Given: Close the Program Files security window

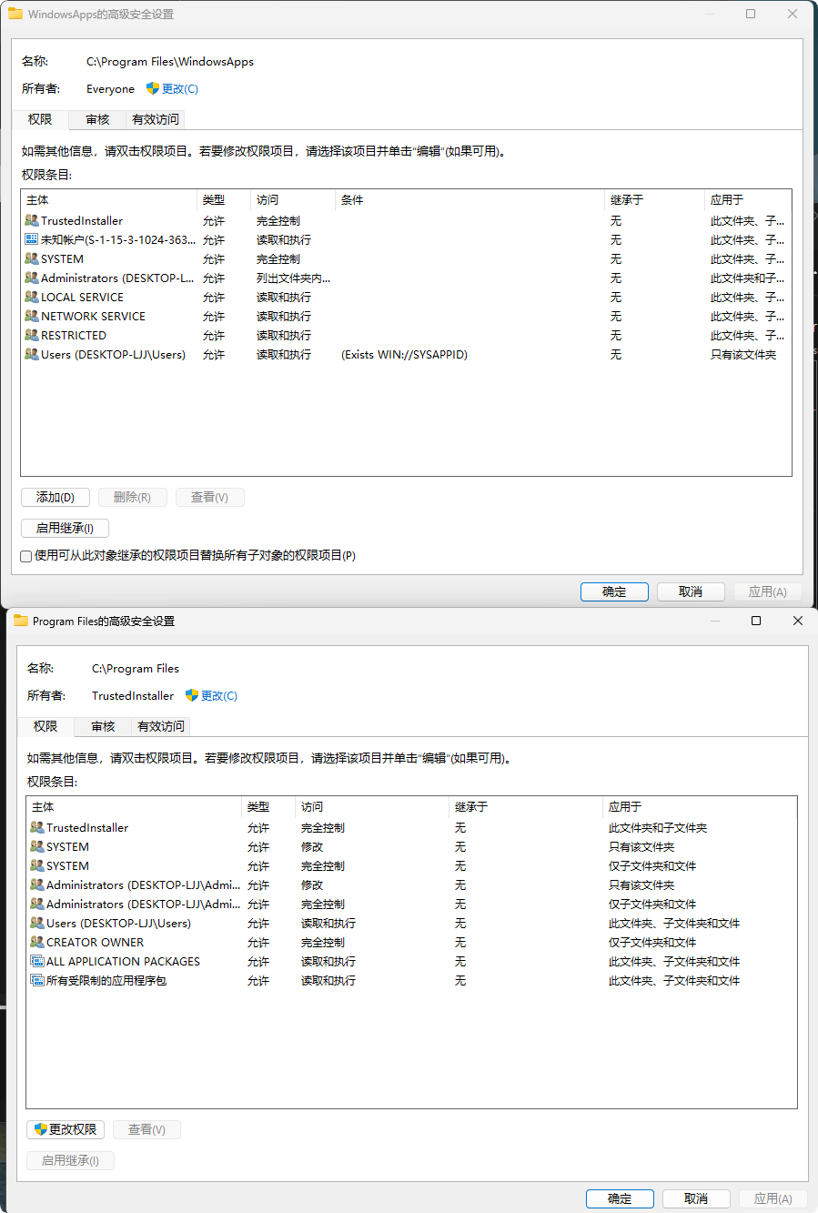Looking at the screenshot, I should click(798, 621).
